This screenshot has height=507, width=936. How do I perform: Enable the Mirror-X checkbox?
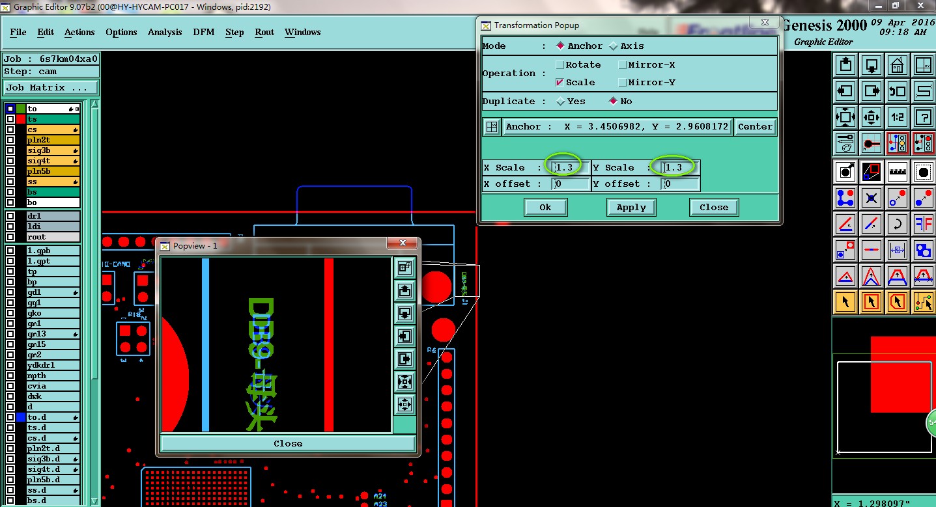coord(622,65)
